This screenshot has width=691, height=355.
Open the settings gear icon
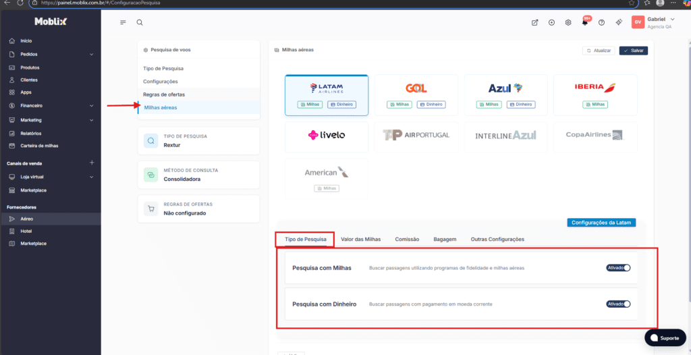568,22
